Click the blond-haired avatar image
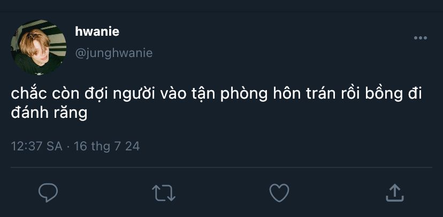This screenshot has height=217, width=443. pos(39,47)
